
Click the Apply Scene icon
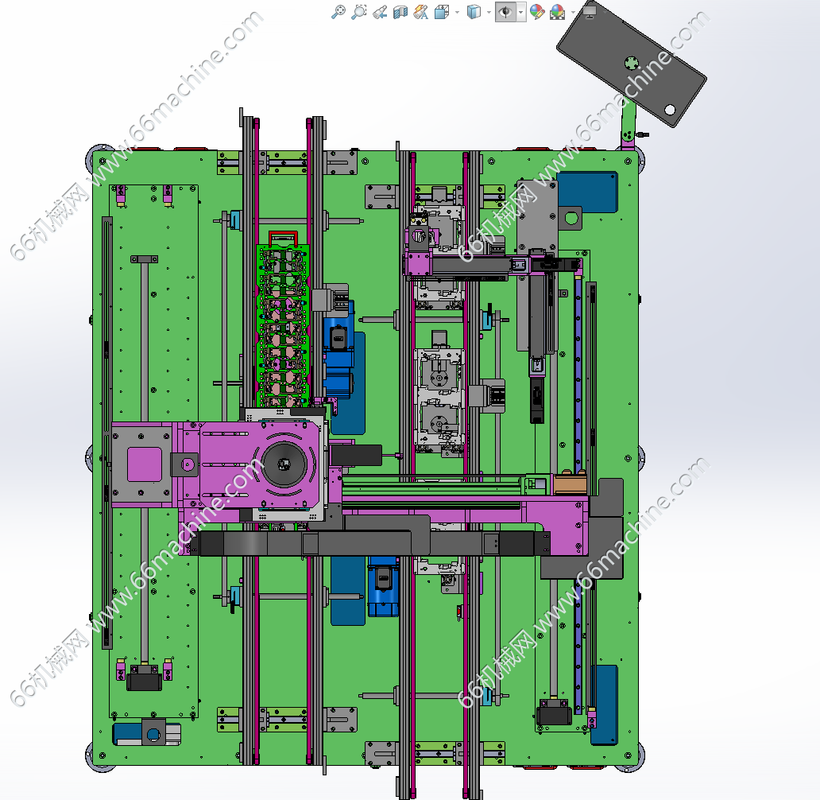pos(557,12)
